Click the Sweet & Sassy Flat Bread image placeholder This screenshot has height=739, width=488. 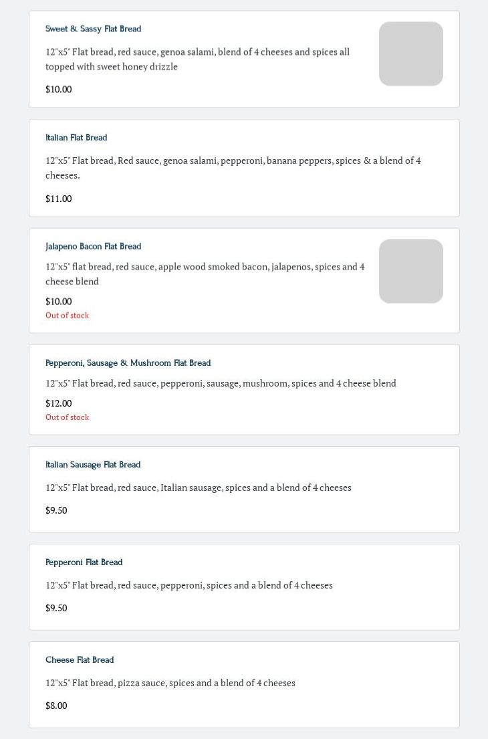410,54
